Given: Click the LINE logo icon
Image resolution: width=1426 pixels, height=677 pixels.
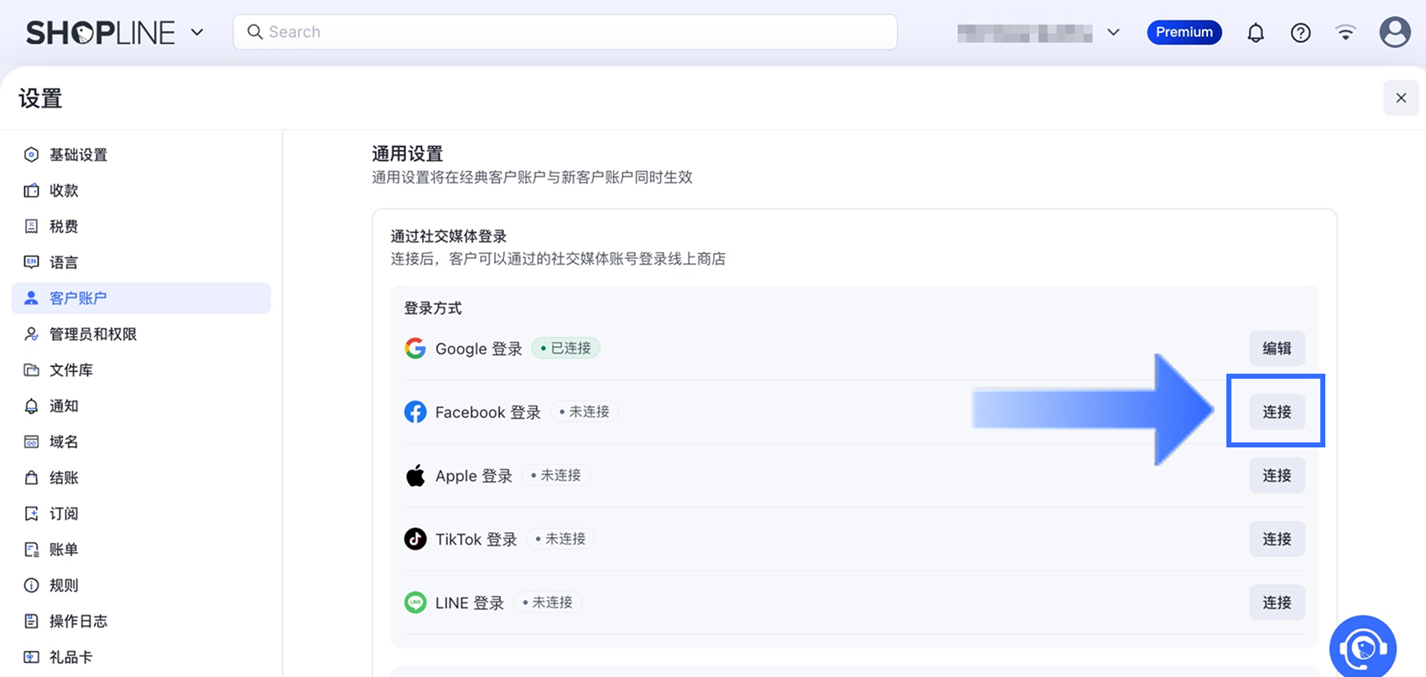Looking at the screenshot, I should [x=415, y=602].
